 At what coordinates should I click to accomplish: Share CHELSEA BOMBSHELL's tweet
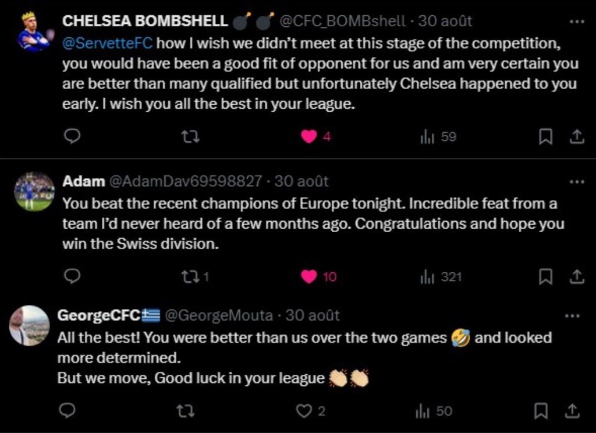576,137
